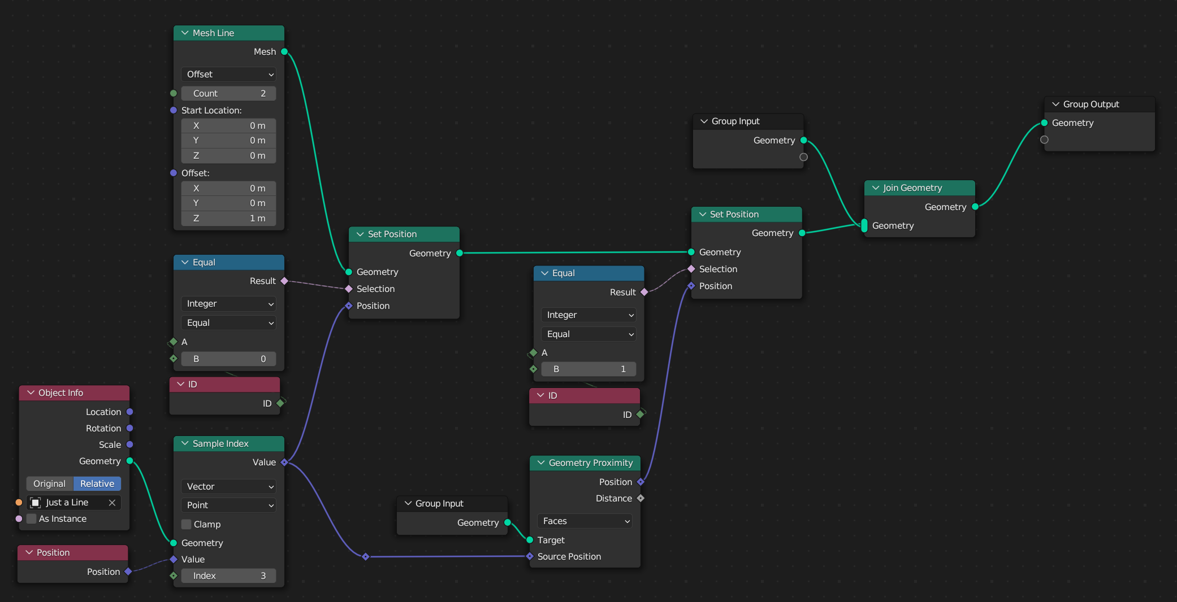Collapse the Join Geometry node
This screenshot has height=602, width=1177.
(x=876, y=187)
